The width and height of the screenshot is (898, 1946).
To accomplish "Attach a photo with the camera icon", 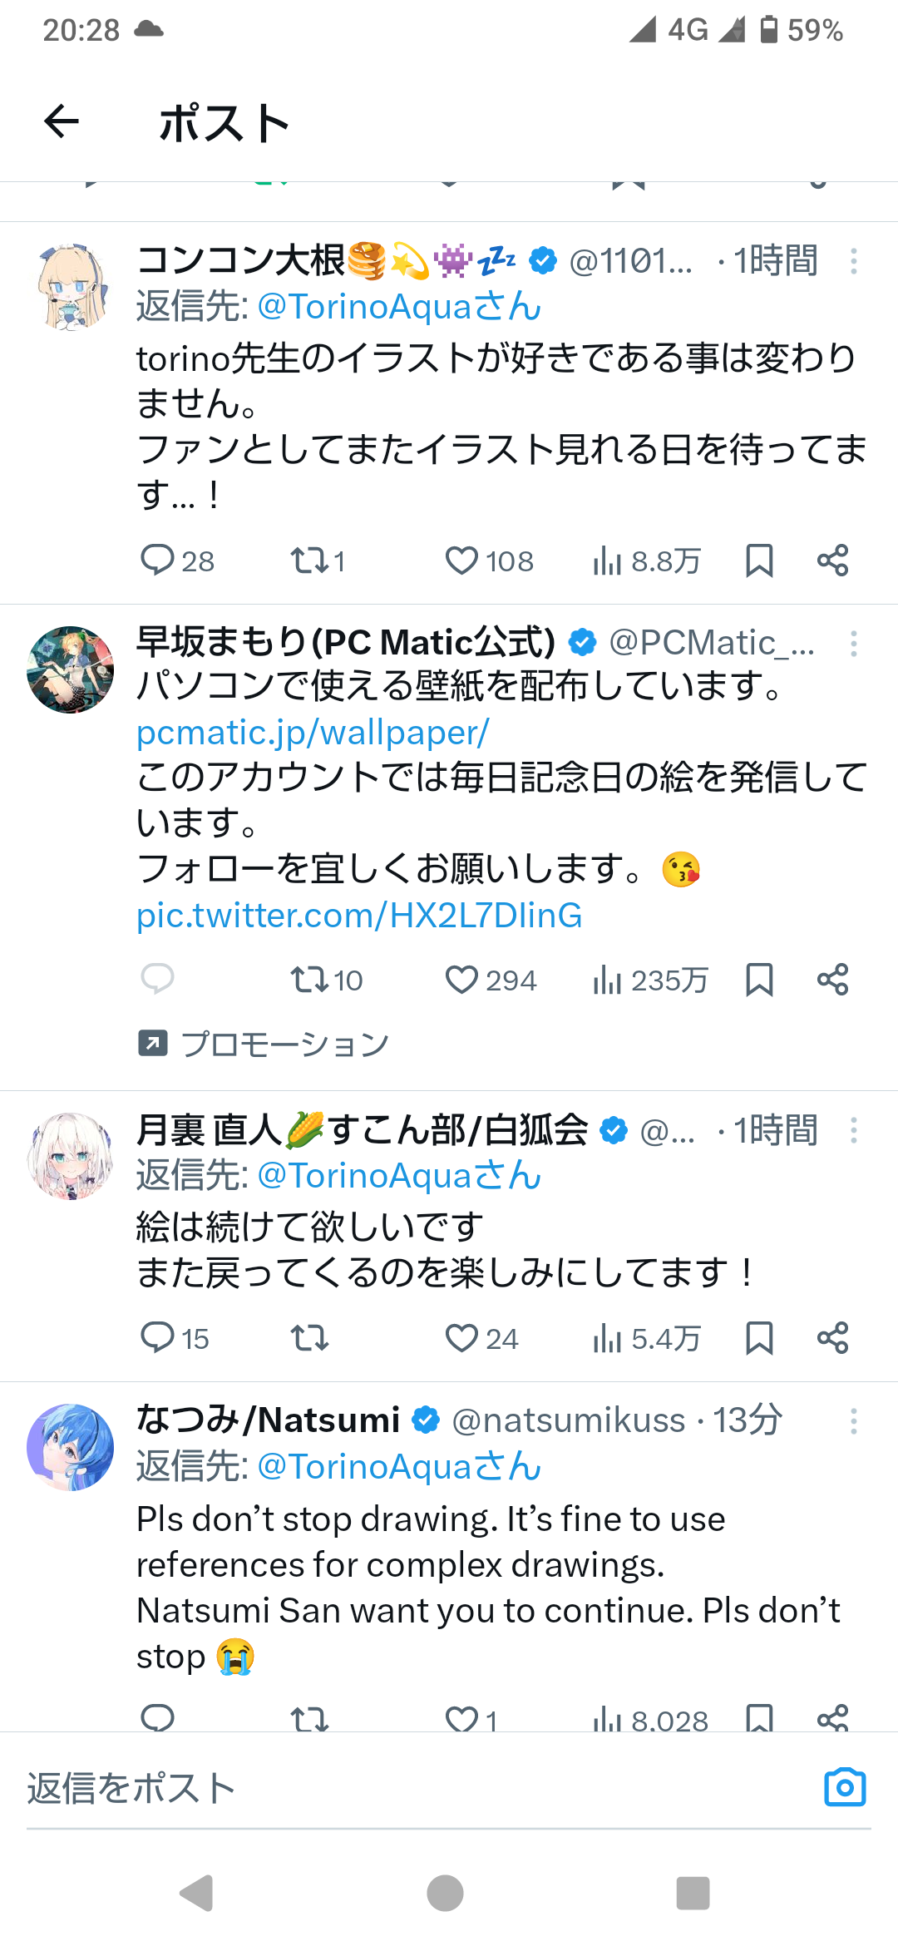I will 845,1787.
